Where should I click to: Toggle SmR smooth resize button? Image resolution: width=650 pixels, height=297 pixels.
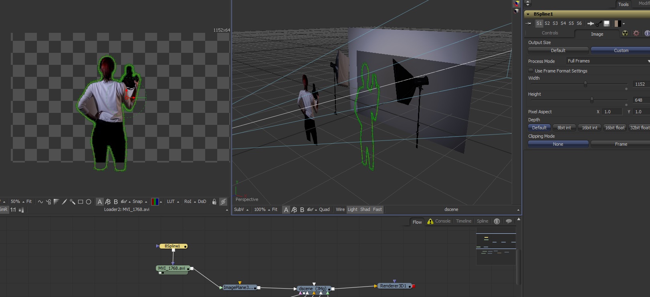click(x=4, y=210)
